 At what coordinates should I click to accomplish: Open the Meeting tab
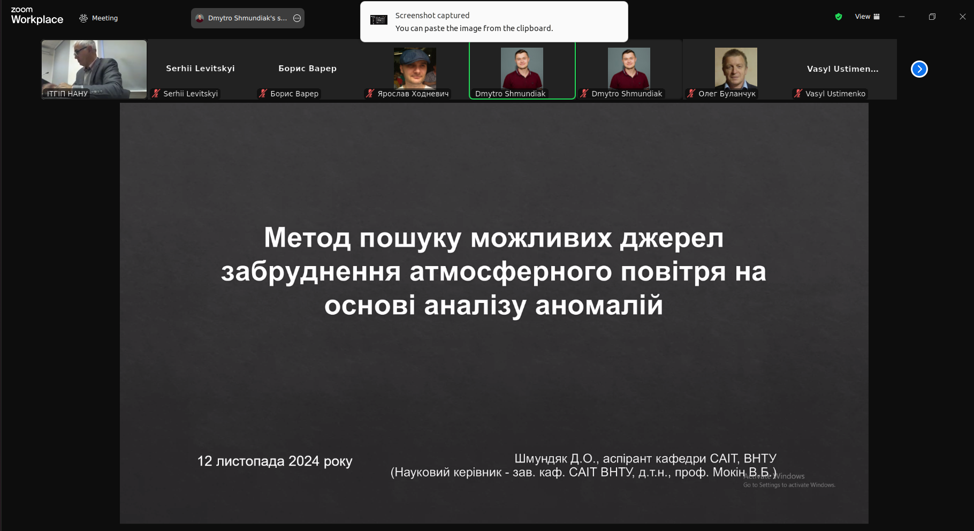click(x=98, y=18)
